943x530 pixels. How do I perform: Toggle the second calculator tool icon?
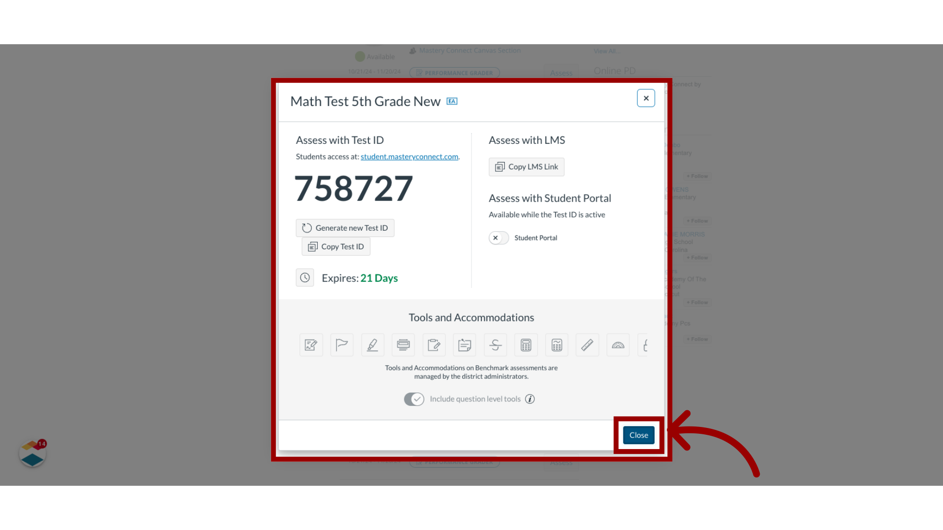(556, 344)
